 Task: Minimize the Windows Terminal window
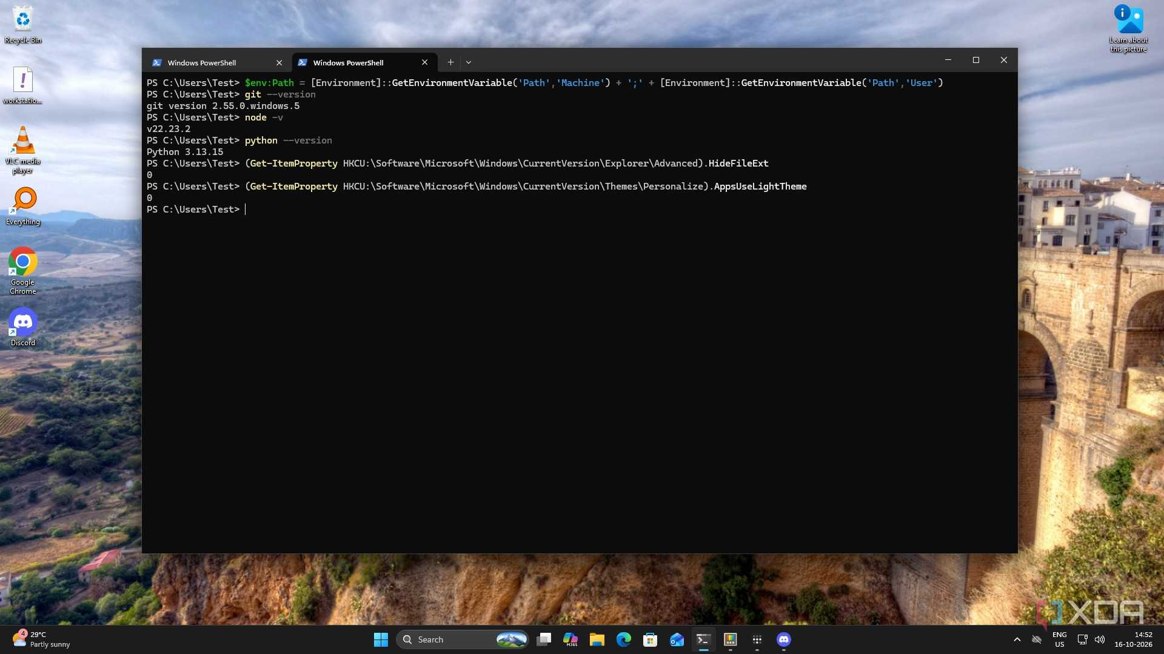coord(948,60)
